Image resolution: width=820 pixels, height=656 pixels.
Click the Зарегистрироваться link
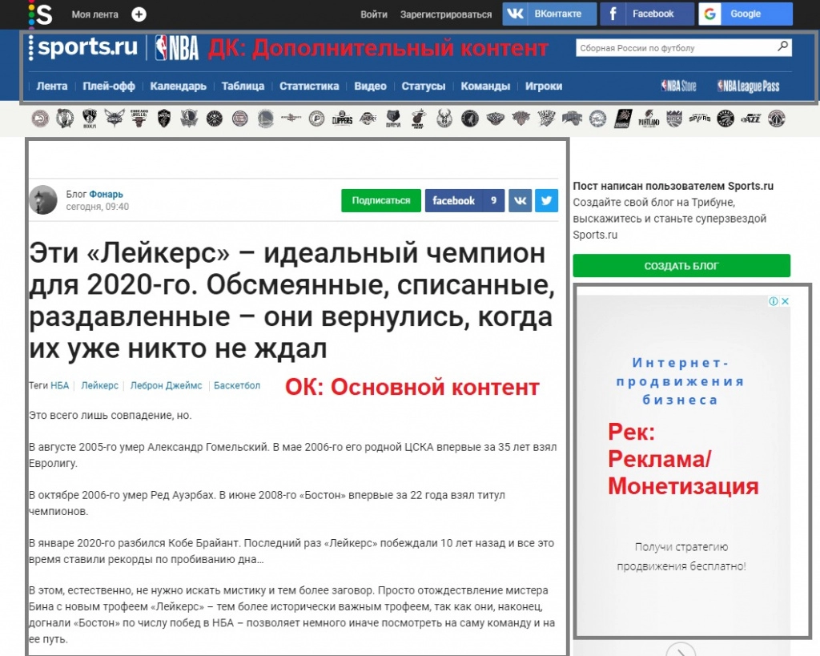[446, 14]
